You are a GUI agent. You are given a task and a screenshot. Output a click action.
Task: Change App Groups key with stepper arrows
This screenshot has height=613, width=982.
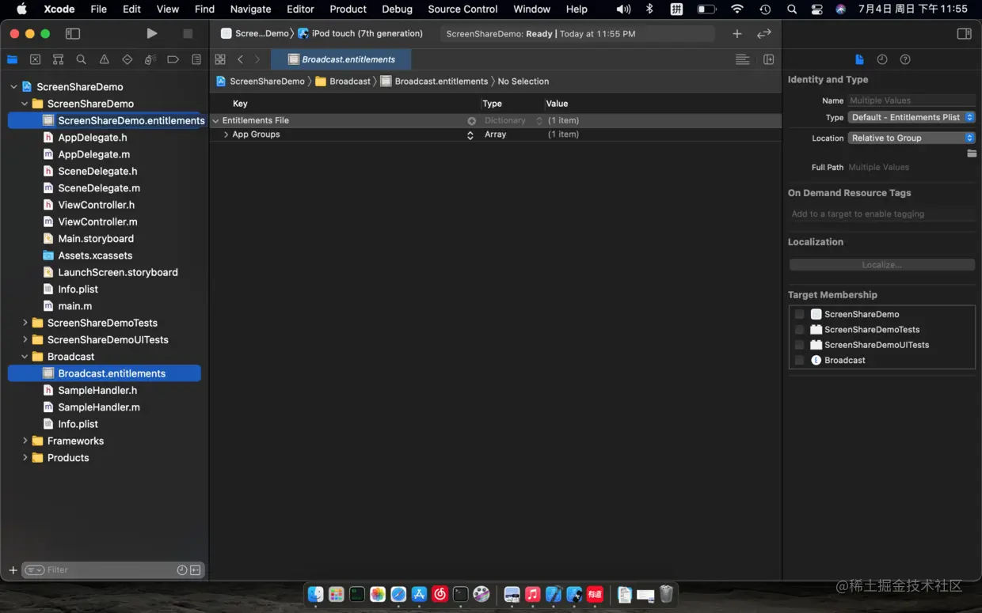coord(470,135)
